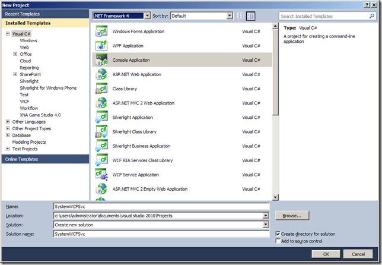Click the WCF RIA Services Class Library icon

(x=101, y=160)
